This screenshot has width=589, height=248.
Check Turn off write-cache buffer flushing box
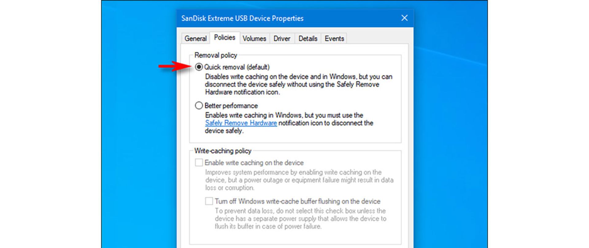coord(209,201)
